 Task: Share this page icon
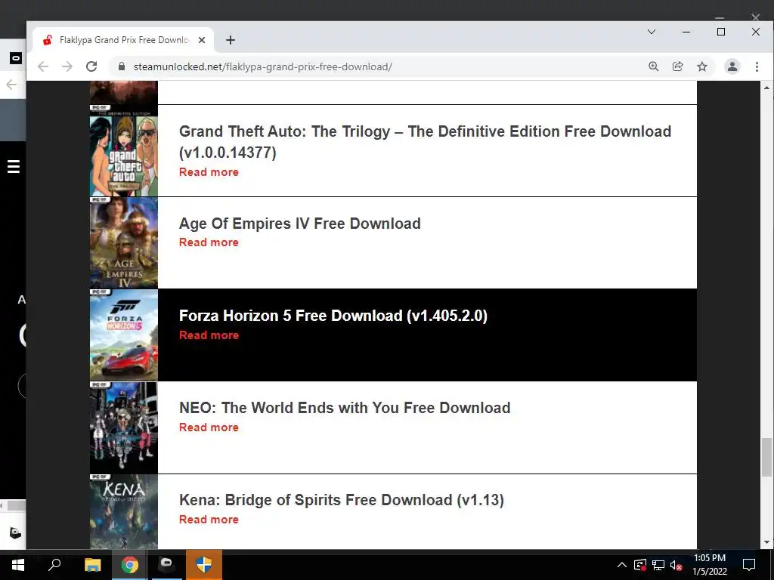pyautogui.click(x=678, y=66)
